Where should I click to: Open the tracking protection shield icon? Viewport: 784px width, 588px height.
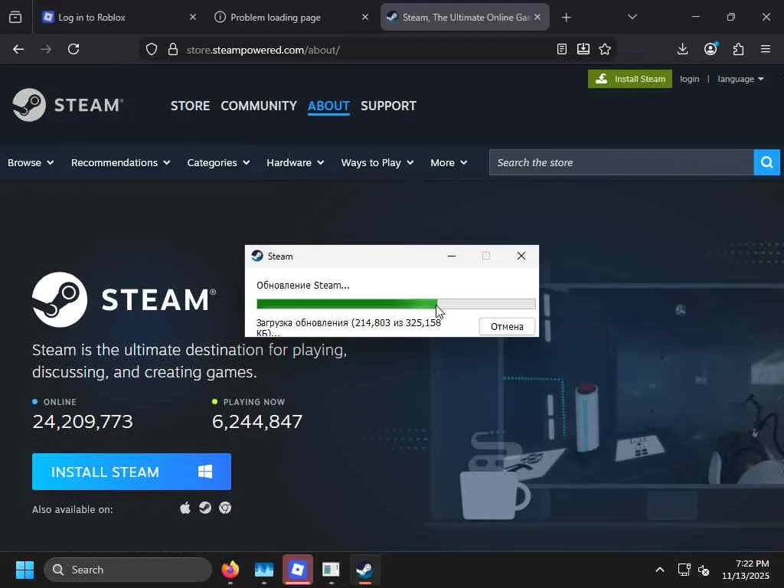[x=152, y=50]
